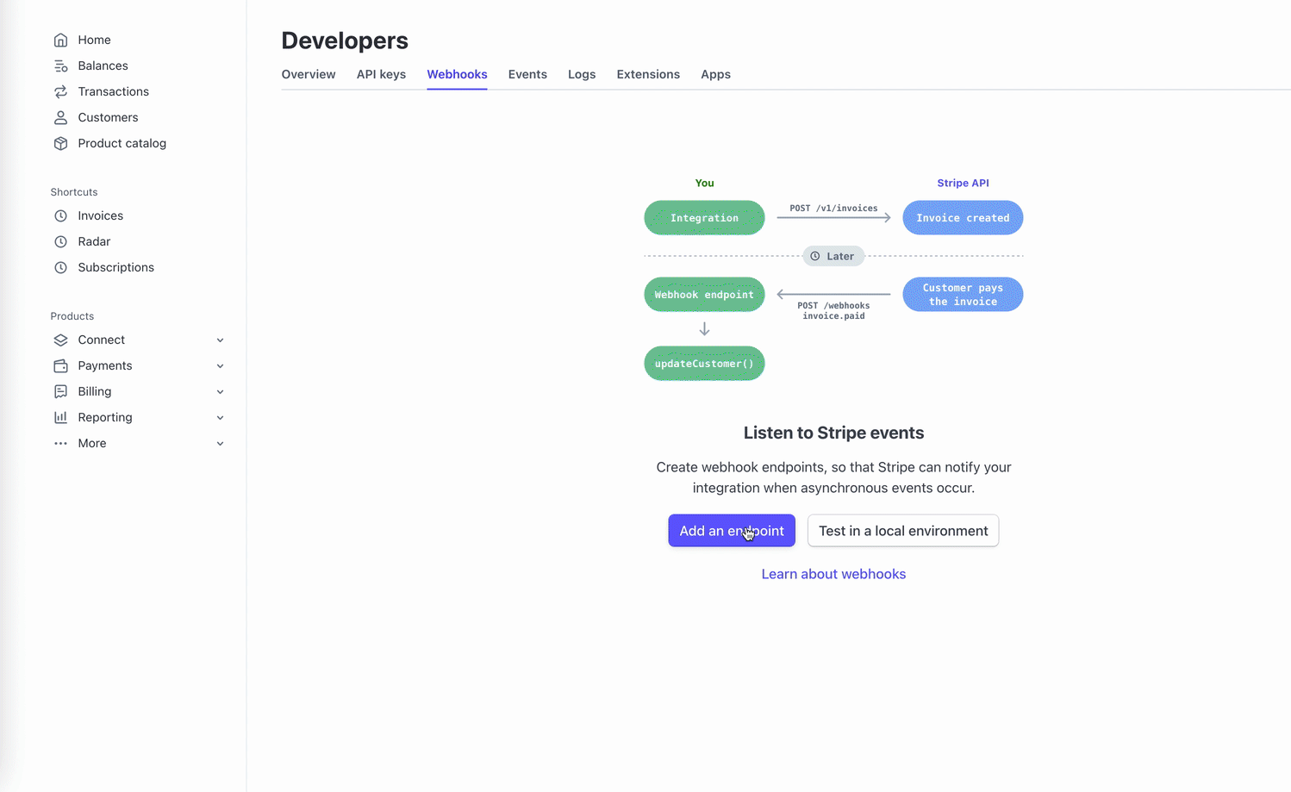Click the clock icon beside Subscriptions
The image size is (1291, 792).
coord(60,267)
